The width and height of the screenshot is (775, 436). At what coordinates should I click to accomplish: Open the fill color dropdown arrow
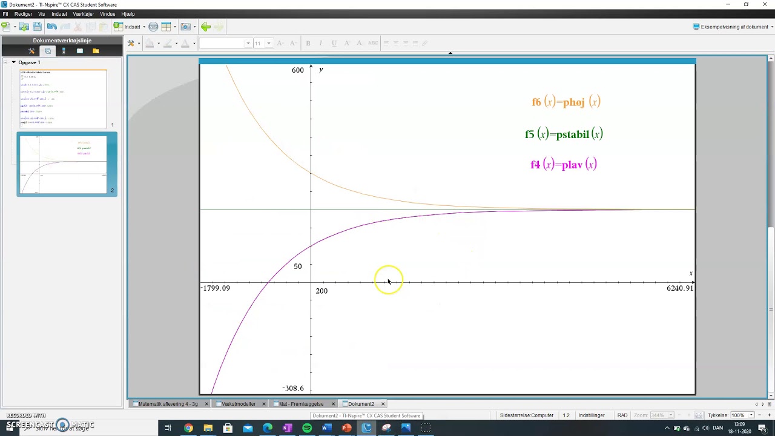pyautogui.click(x=159, y=43)
